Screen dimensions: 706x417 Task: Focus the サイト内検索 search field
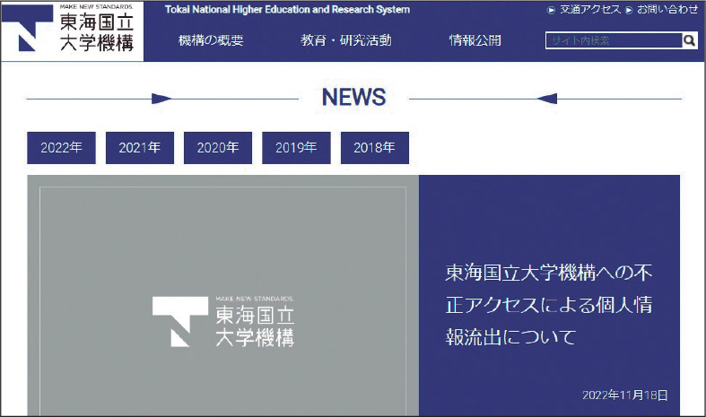point(614,40)
